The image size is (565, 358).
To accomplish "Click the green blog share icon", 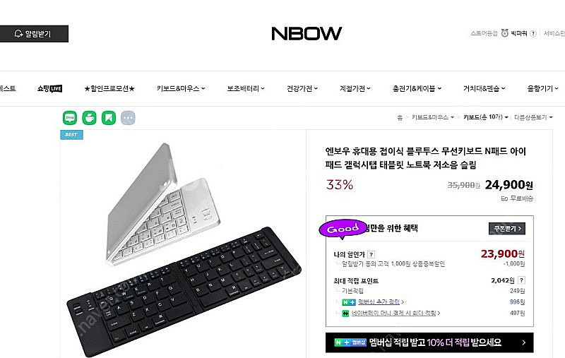I will (x=70, y=118).
